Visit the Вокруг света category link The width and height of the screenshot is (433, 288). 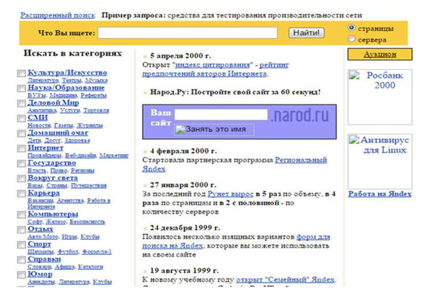click(x=53, y=178)
